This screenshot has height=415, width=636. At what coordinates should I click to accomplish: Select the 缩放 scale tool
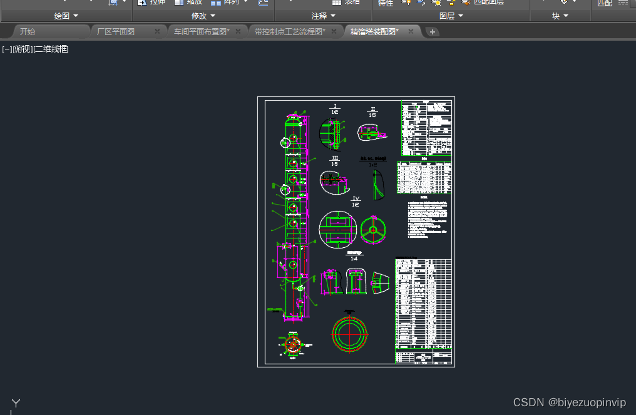(x=188, y=3)
